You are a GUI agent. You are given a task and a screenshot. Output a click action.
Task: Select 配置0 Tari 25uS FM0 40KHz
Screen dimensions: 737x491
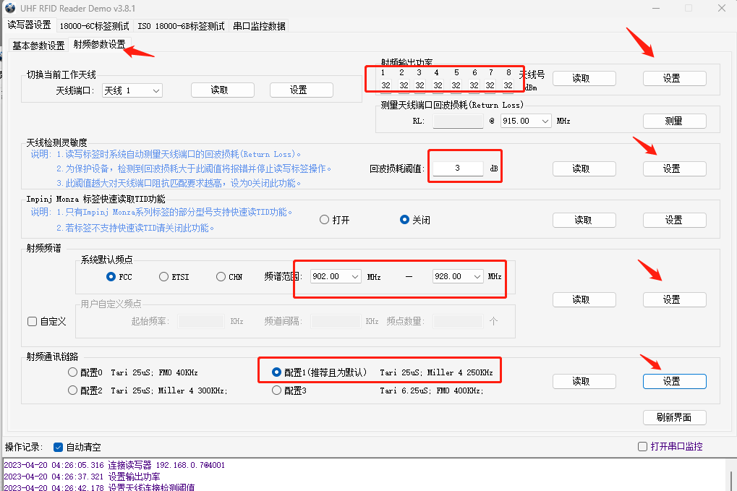click(133, 372)
